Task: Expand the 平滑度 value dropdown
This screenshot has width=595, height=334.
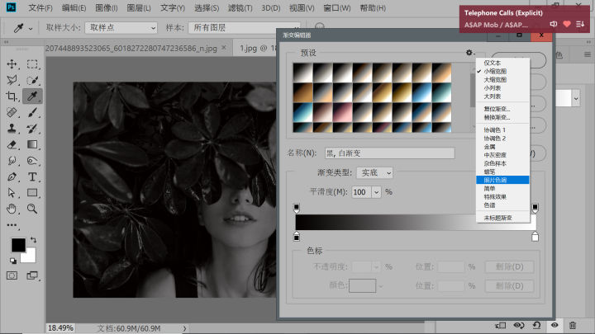Action: click(377, 191)
